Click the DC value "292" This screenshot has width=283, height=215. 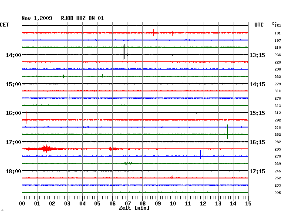tap(278, 120)
